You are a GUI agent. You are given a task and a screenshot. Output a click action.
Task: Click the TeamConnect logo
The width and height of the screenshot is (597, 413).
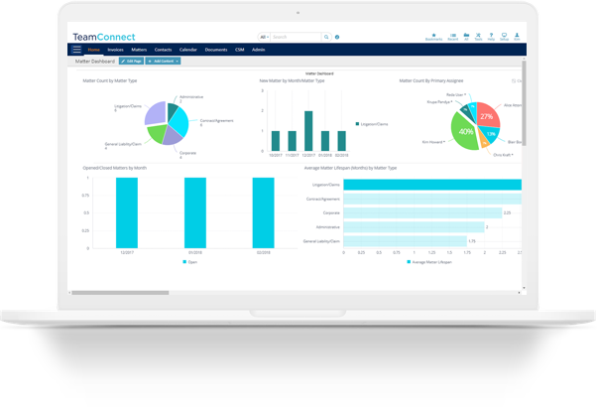pos(104,37)
